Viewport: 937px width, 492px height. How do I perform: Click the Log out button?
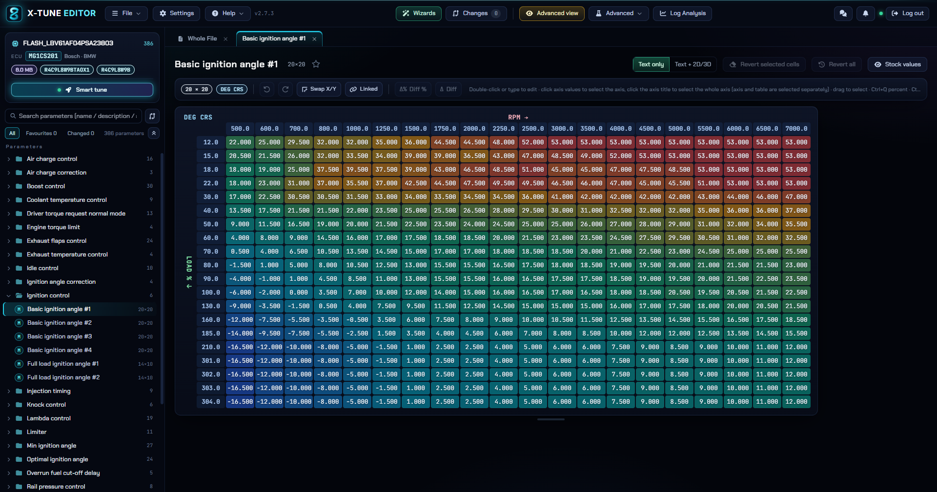(x=908, y=14)
